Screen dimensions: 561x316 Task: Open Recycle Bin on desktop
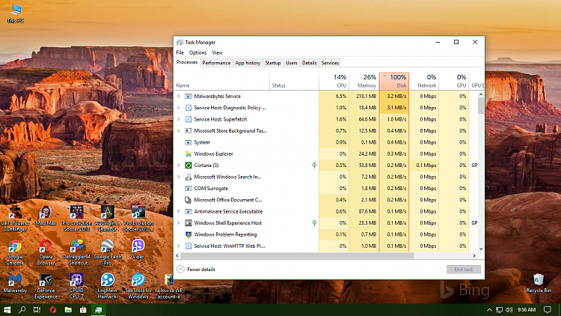(x=539, y=283)
